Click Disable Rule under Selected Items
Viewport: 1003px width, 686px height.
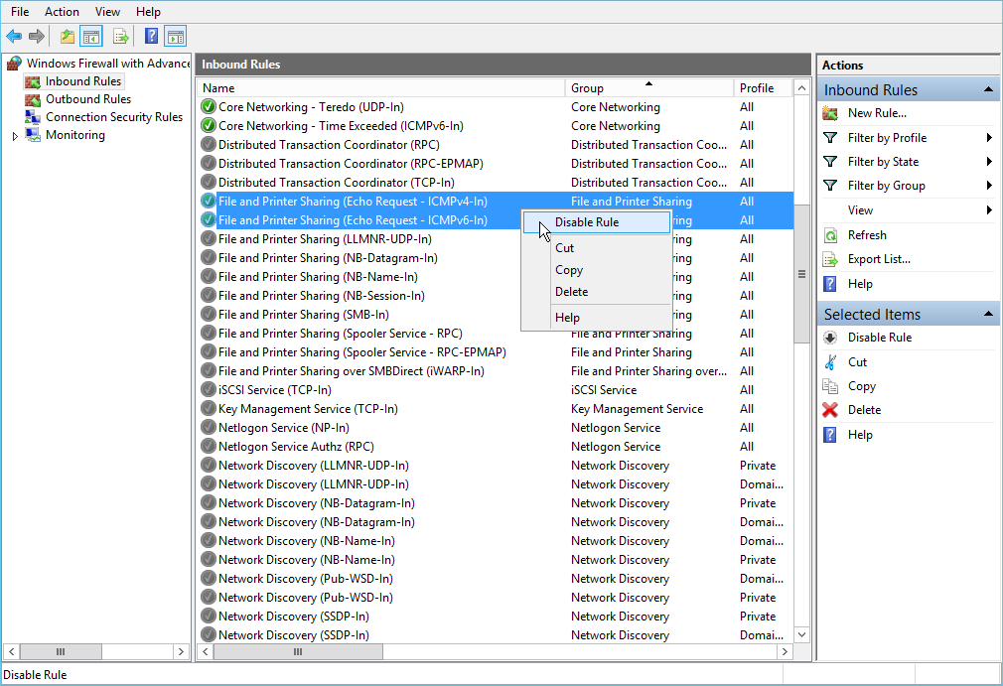click(x=880, y=338)
